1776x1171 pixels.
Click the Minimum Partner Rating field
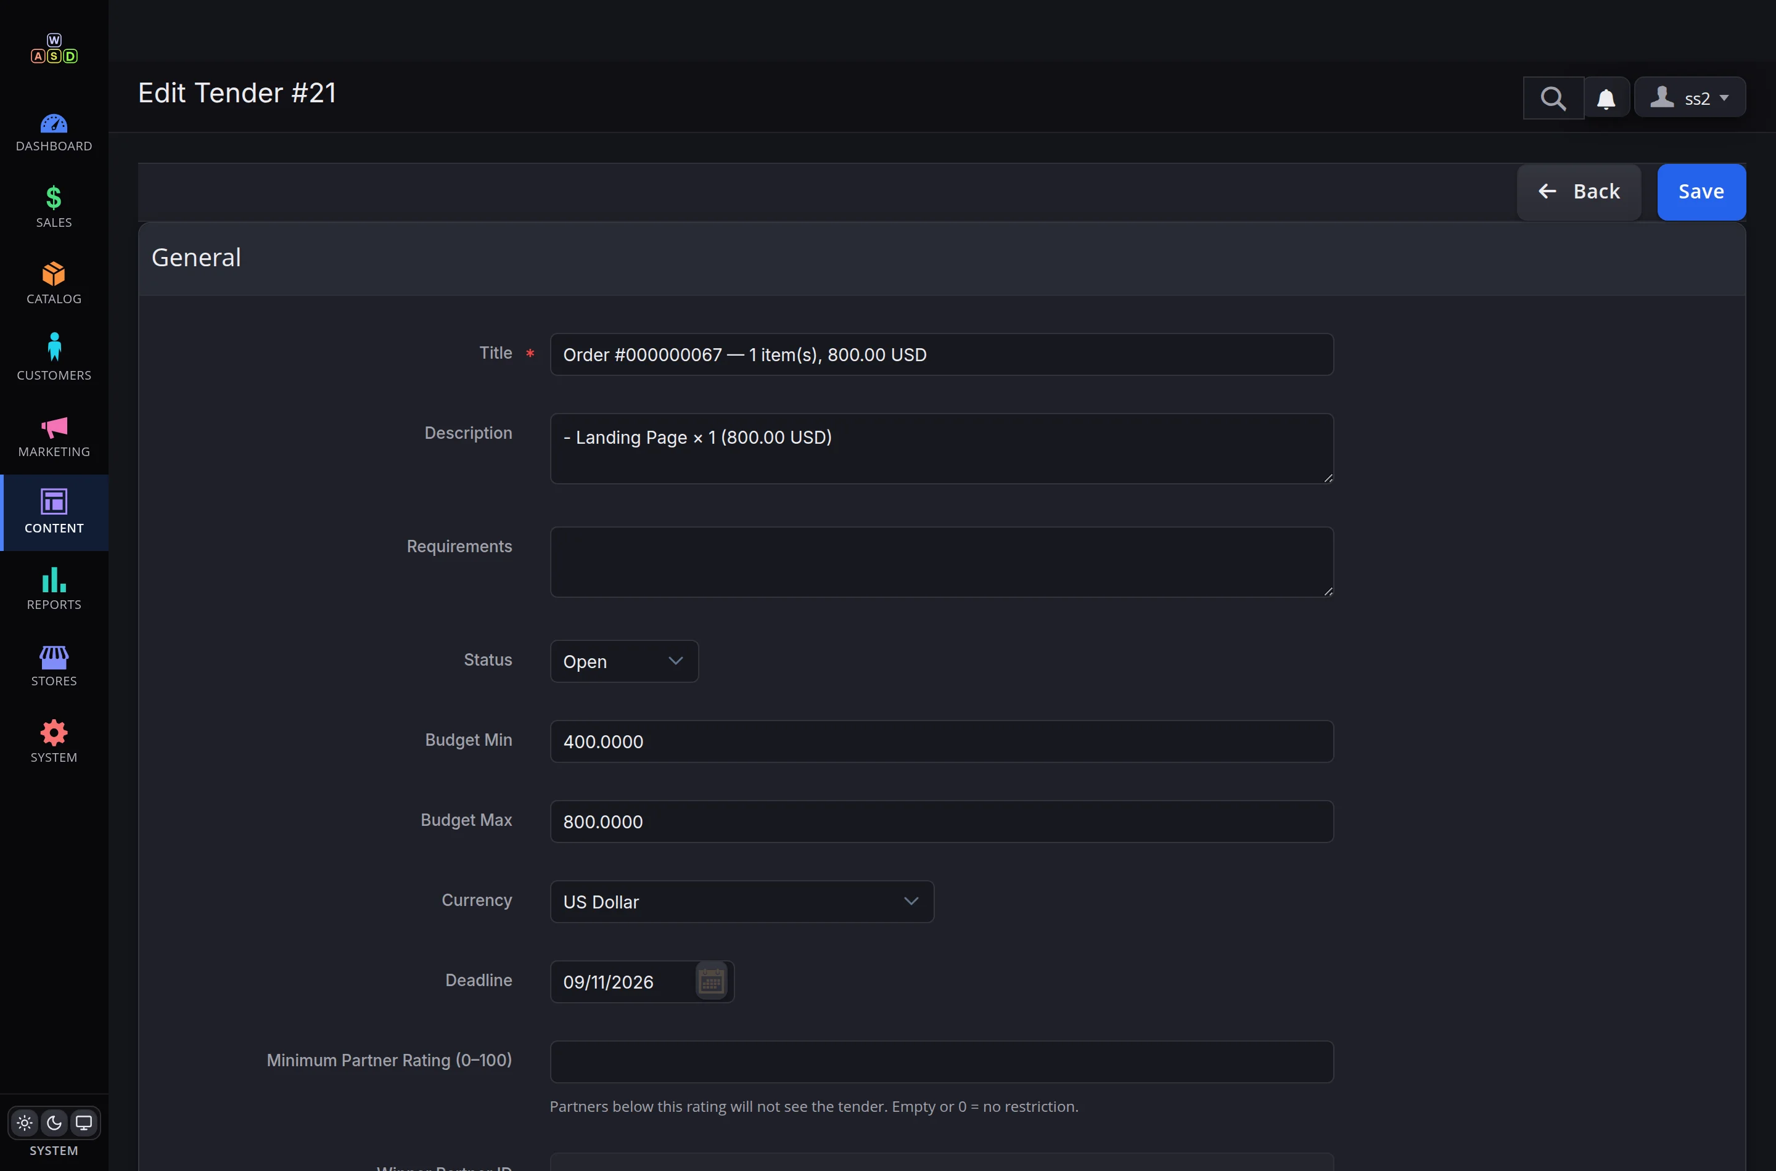pos(942,1062)
